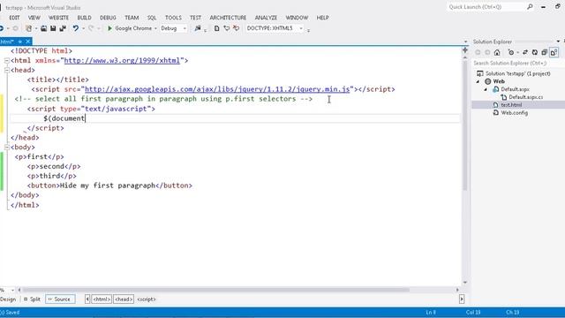Open the BUILD menu
Screen dimensions: 565x318
point(85,18)
